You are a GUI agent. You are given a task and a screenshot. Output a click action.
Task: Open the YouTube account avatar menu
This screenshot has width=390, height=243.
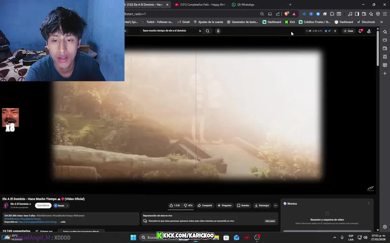(369, 31)
